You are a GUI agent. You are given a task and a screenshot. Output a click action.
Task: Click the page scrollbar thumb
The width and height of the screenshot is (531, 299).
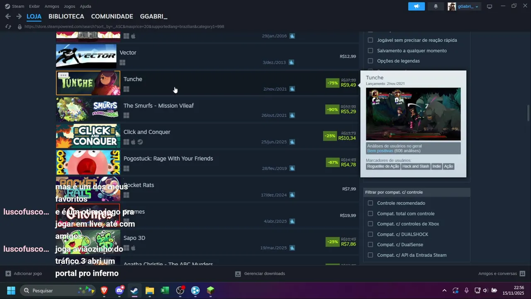tap(528, 112)
